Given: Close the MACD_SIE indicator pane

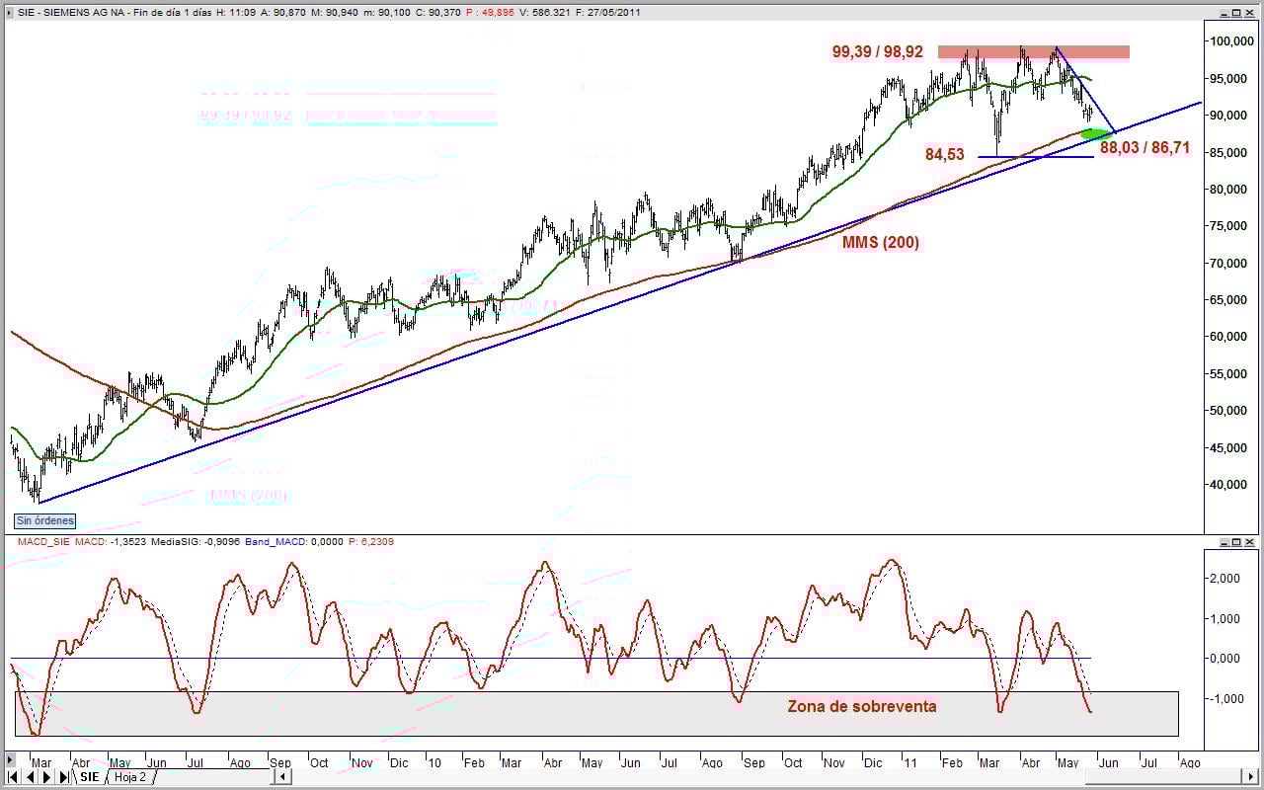Looking at the screenshot, I should (1250, 542).
